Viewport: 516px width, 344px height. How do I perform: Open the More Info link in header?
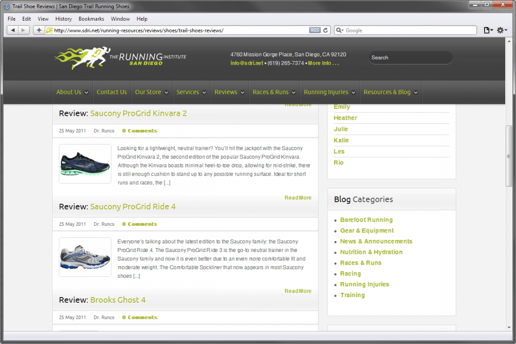pos(324,63)
